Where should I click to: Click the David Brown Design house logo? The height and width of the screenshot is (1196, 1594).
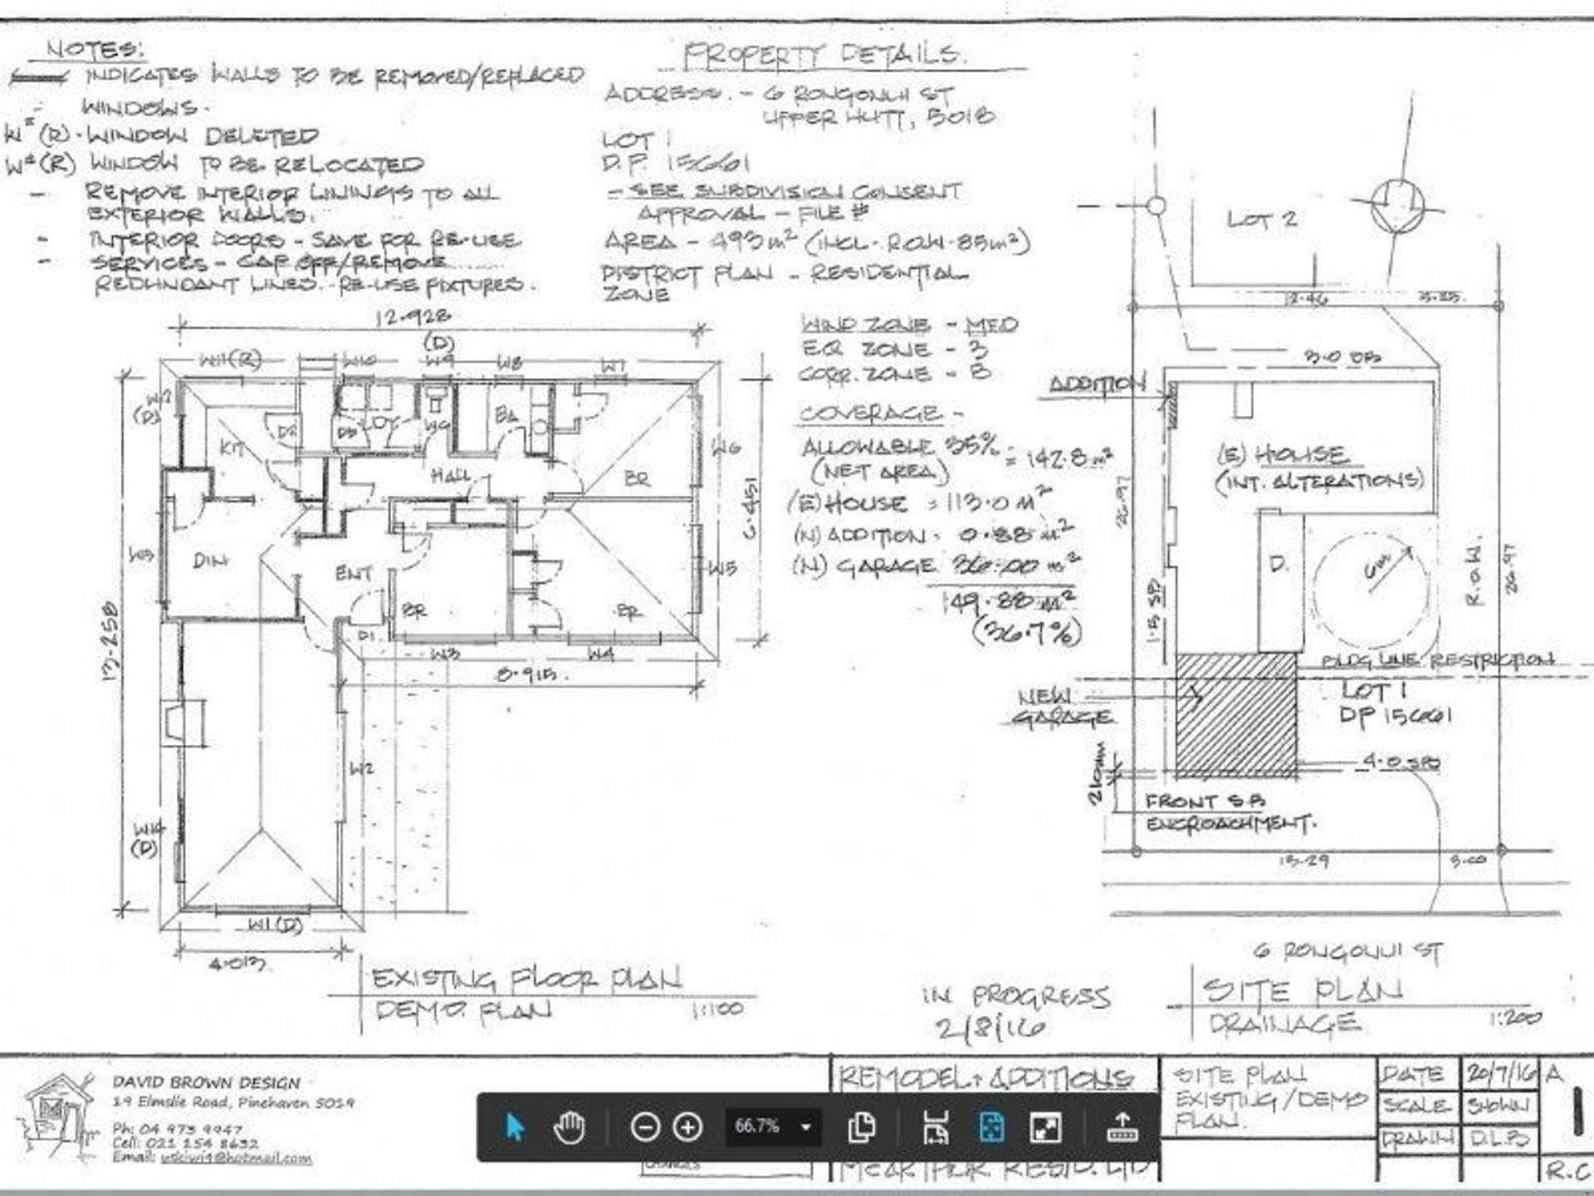point(58,1113)
